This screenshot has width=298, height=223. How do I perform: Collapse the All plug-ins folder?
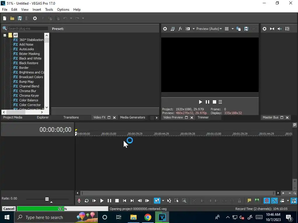point(5,35)
